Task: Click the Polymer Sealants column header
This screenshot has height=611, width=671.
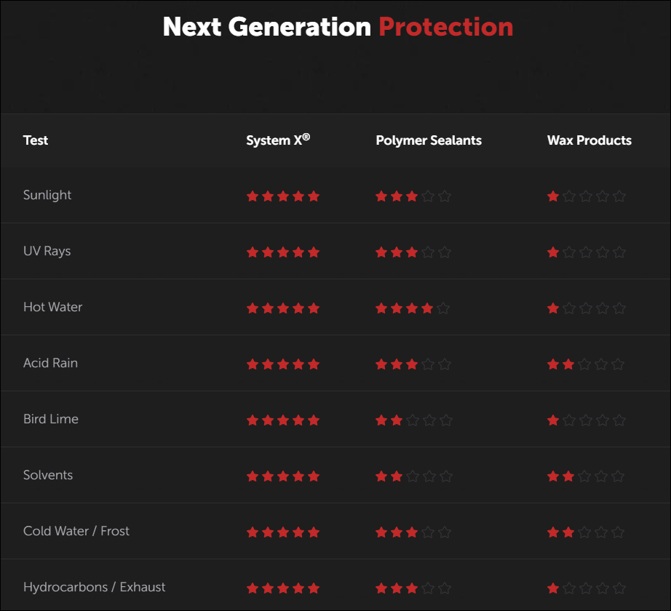Action: pyautogui.click(x=429, y=140)
